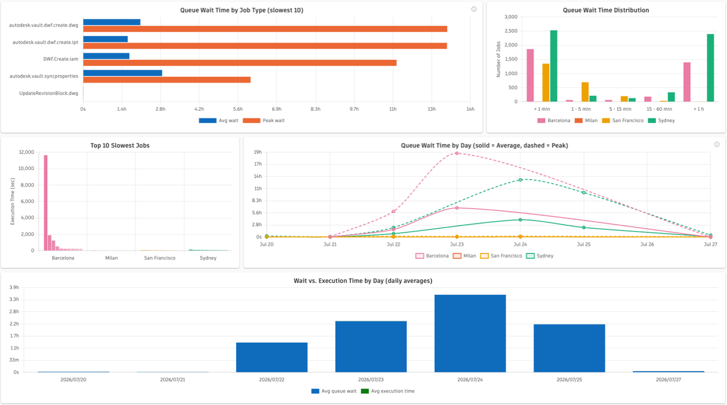Toggle Peak wait legend entry
727x405 pixels.
(264, 120)
